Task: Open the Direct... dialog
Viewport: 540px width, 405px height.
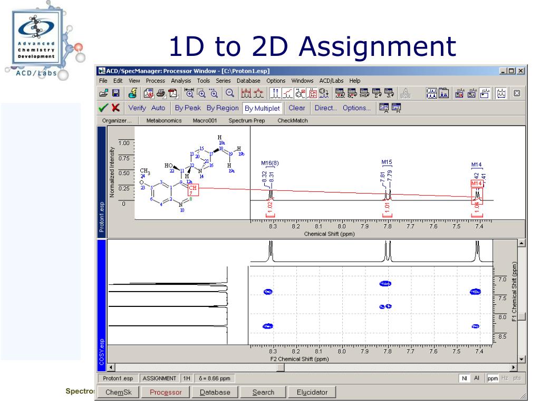Action: [x=325, y=108]
